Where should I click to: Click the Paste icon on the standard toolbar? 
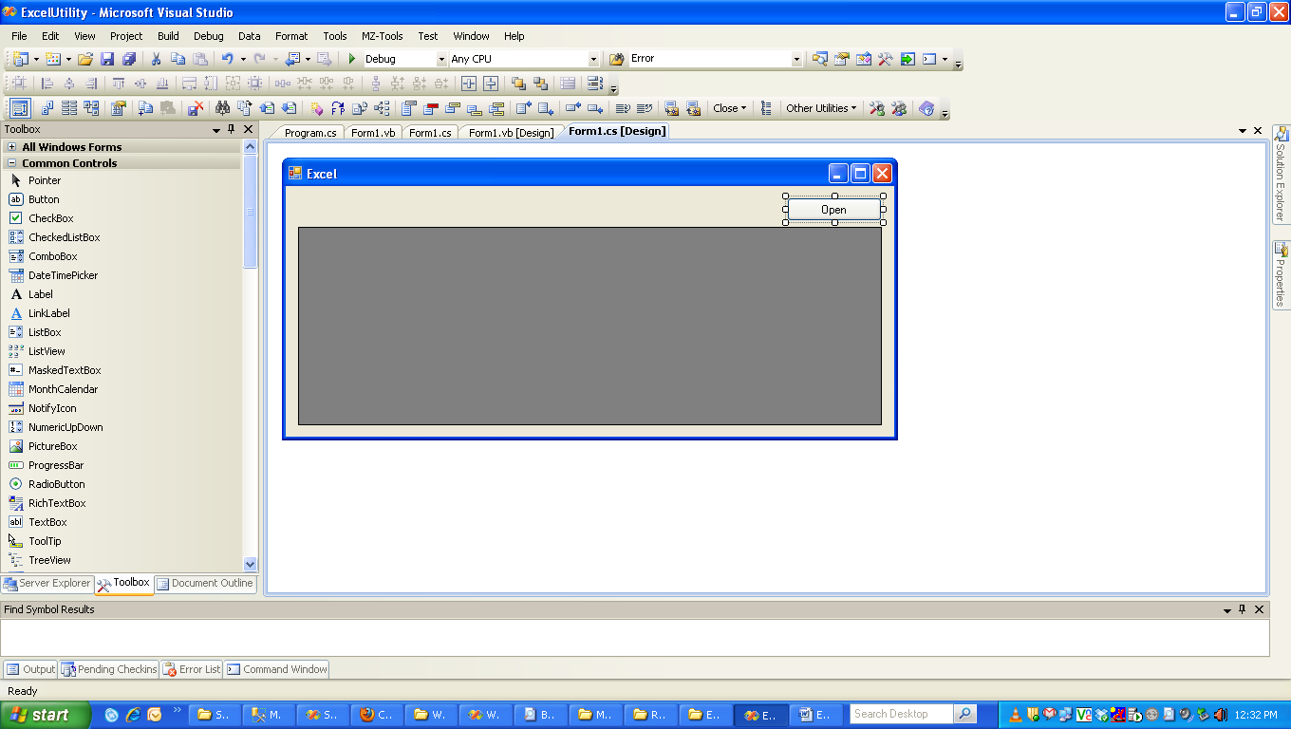[202, 58]
